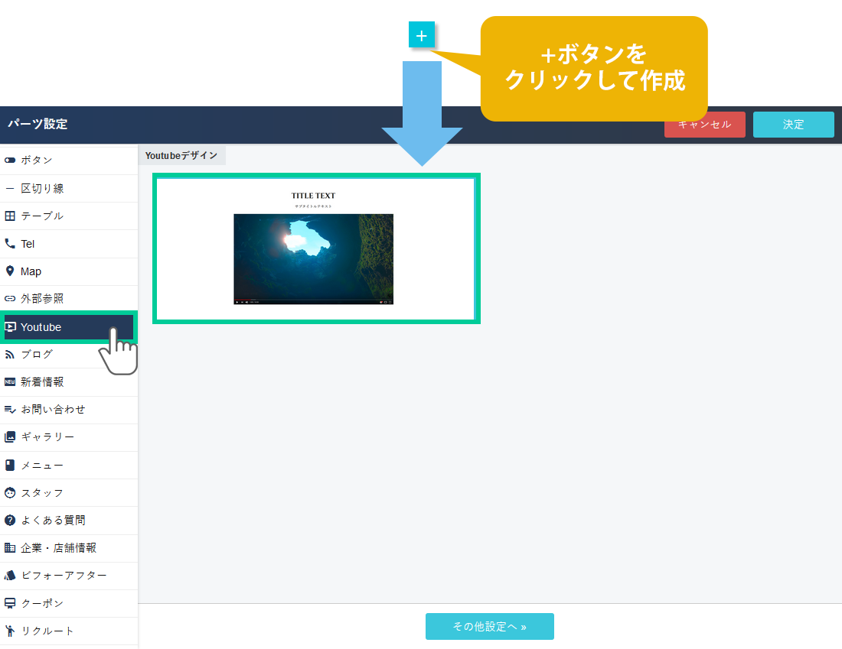Open the お問い合わせ parts category
The image size is (842, 649).
(x=53, y=410)
